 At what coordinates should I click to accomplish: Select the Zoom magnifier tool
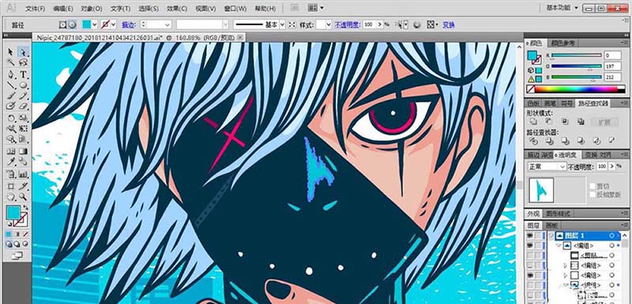point(24,197)
